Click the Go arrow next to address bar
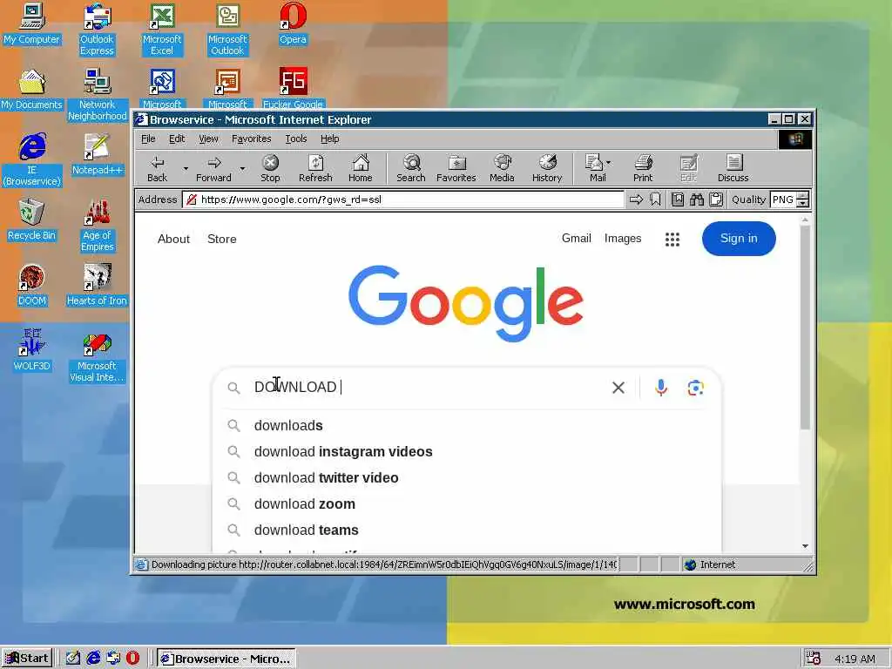 [636, 199]
